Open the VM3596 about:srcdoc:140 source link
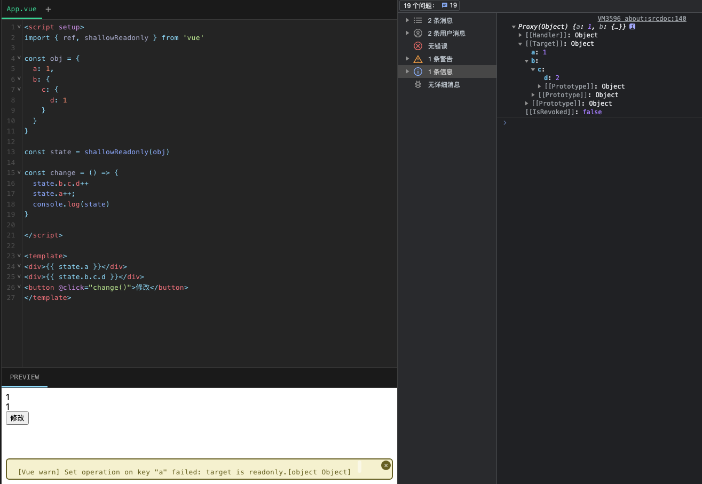 [642, 18]
